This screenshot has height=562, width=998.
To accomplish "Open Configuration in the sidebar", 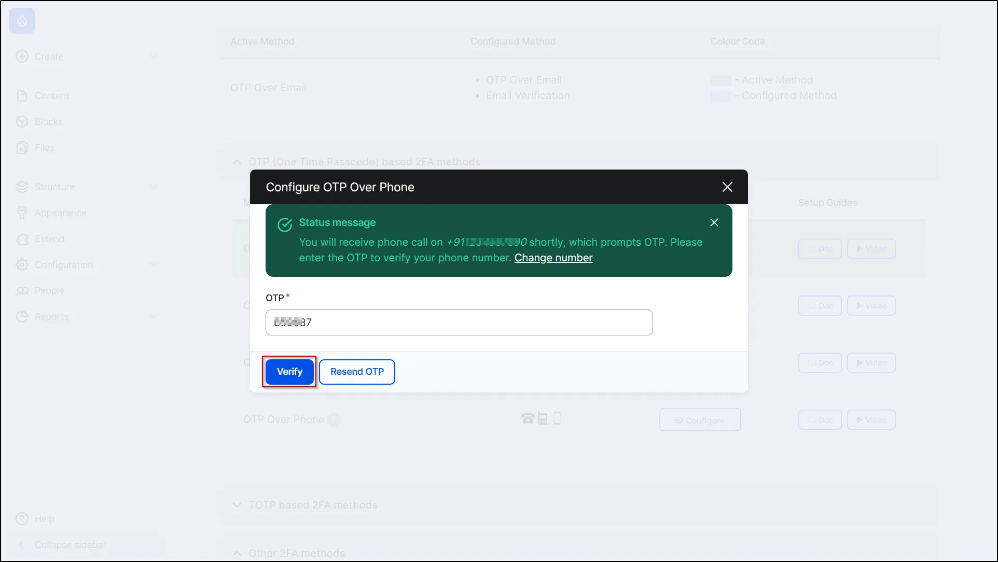I will [64, 265].
